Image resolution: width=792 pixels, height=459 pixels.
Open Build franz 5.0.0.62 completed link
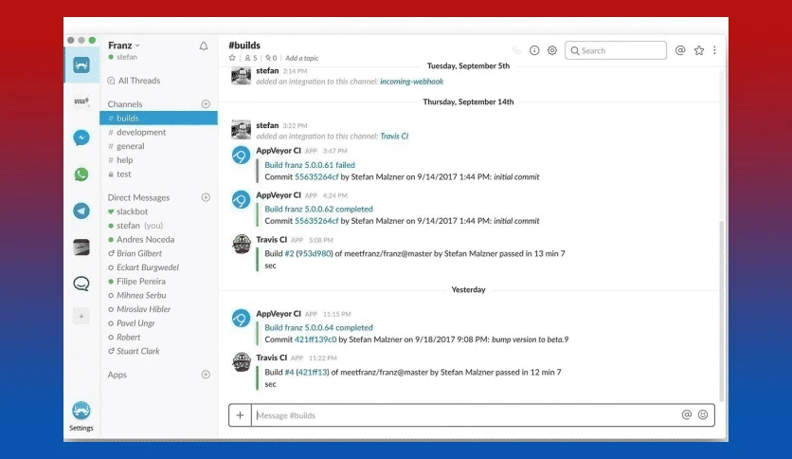click(x=318, y=209)
